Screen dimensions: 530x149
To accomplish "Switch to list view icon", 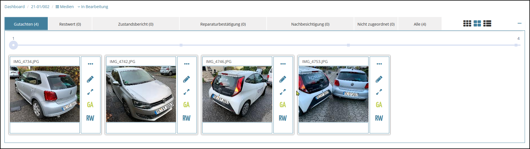I will click(487, 24).
